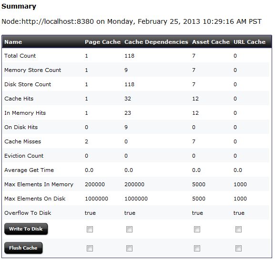Viewport: 275px width, 261px height.
Task: Click the Summary heading
Action: tap(19, 6)
